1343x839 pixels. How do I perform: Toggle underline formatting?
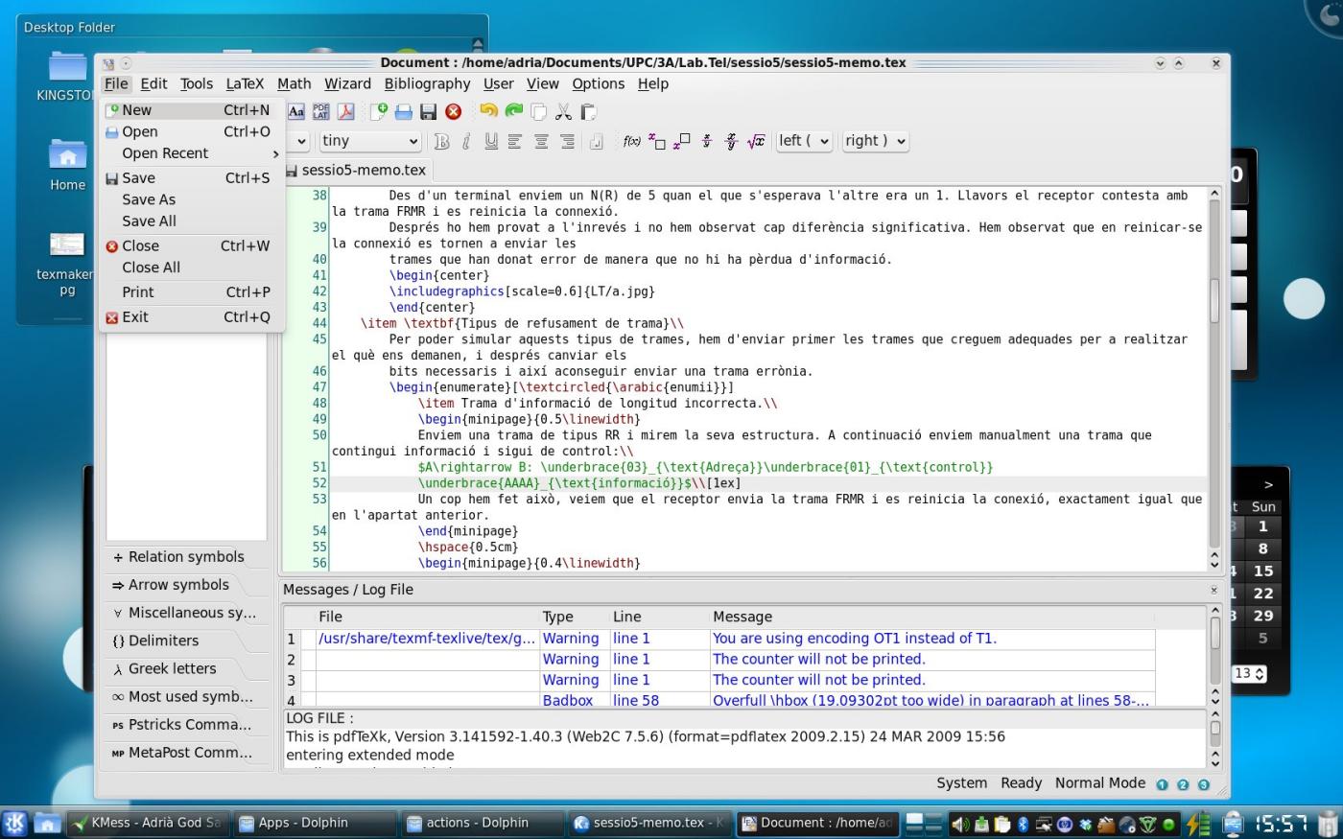point(492,141)
